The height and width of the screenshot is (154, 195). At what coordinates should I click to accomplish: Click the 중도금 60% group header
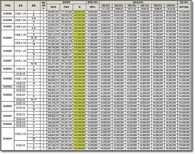pos(138,2)
